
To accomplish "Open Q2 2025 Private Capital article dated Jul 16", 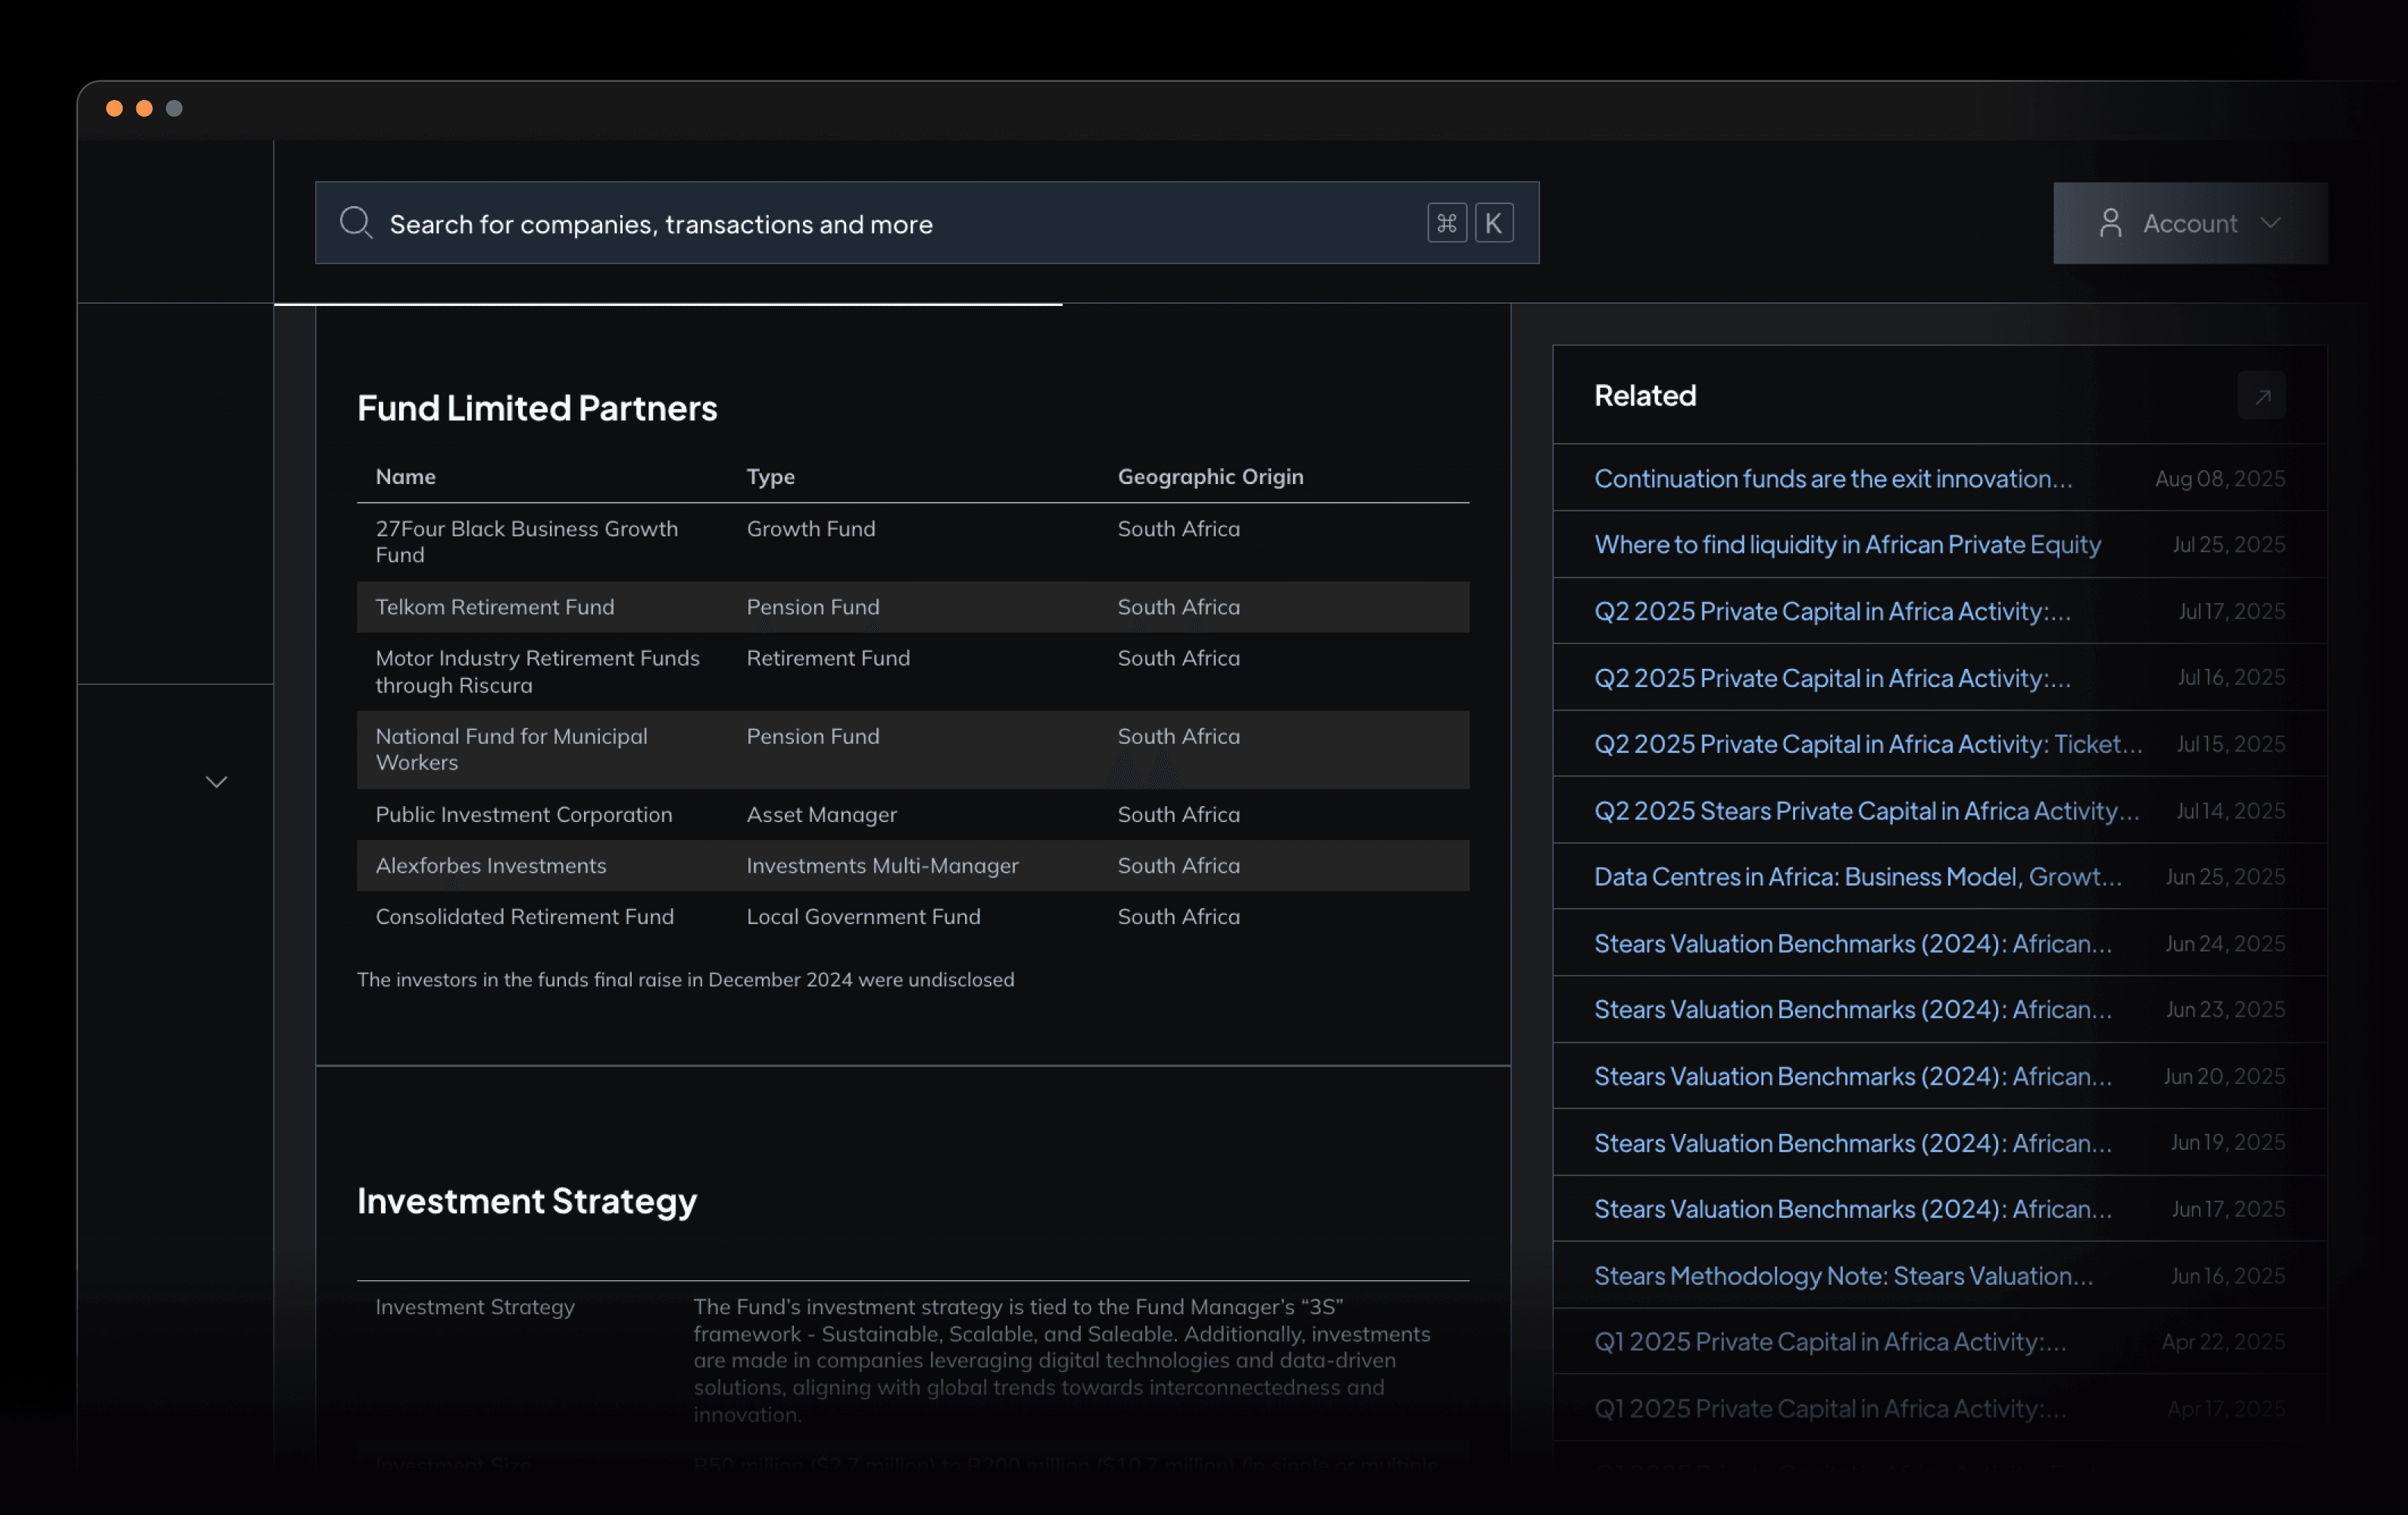I will [x=1832, y=678].
